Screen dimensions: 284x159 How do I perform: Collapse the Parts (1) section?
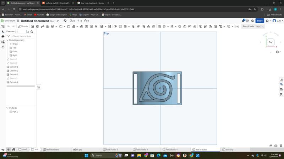(7, 108)
